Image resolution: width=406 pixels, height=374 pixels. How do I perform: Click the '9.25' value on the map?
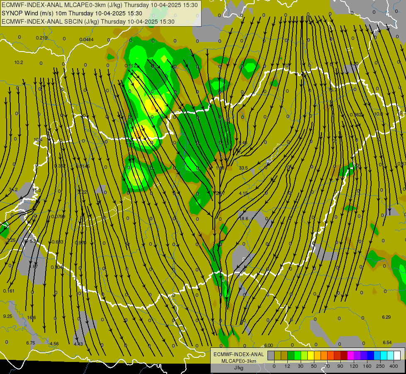coord(7,316)
